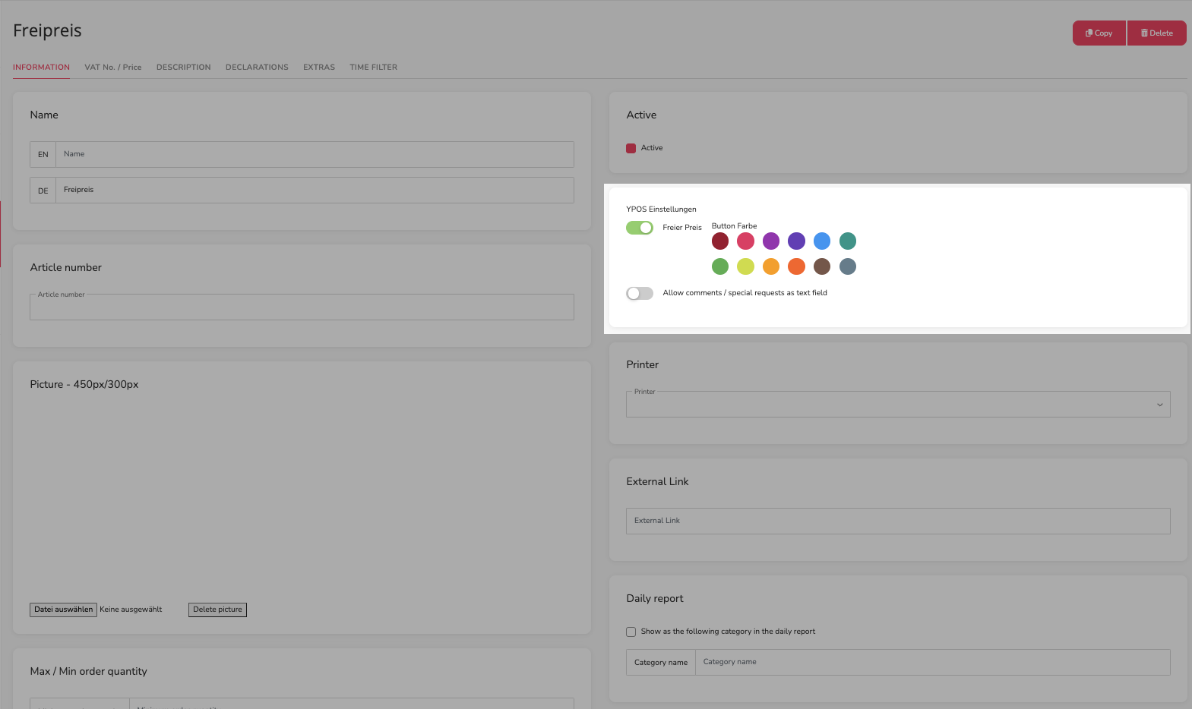Select the green button color

[x=720, y=266]
